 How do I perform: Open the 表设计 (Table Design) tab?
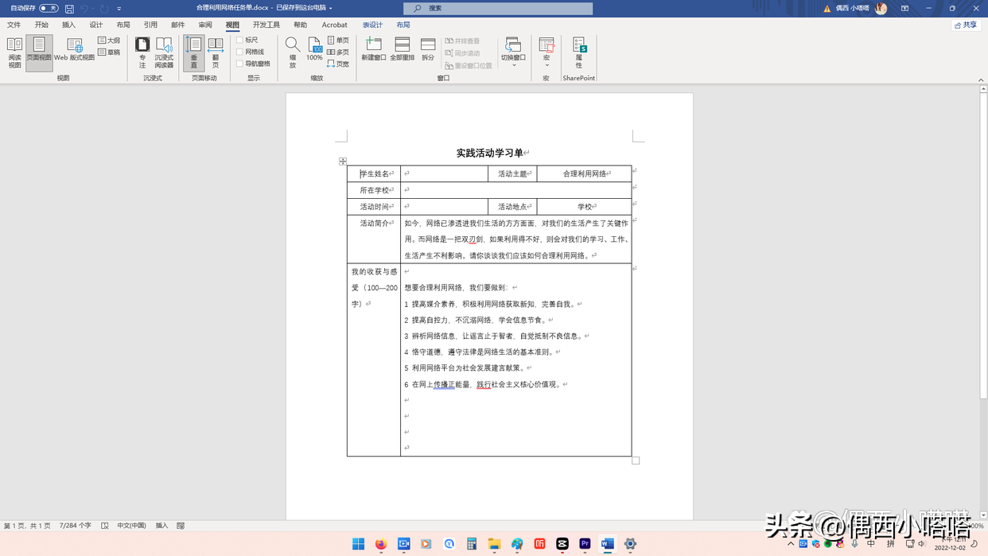click(371, 25)
